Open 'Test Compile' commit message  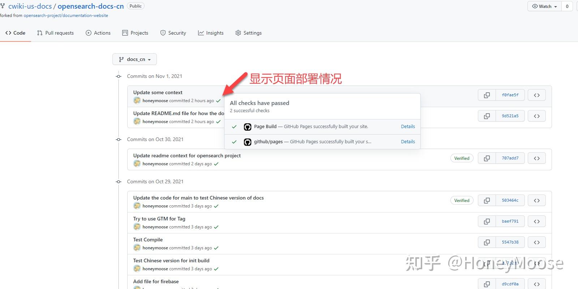(x=148, y=240)
